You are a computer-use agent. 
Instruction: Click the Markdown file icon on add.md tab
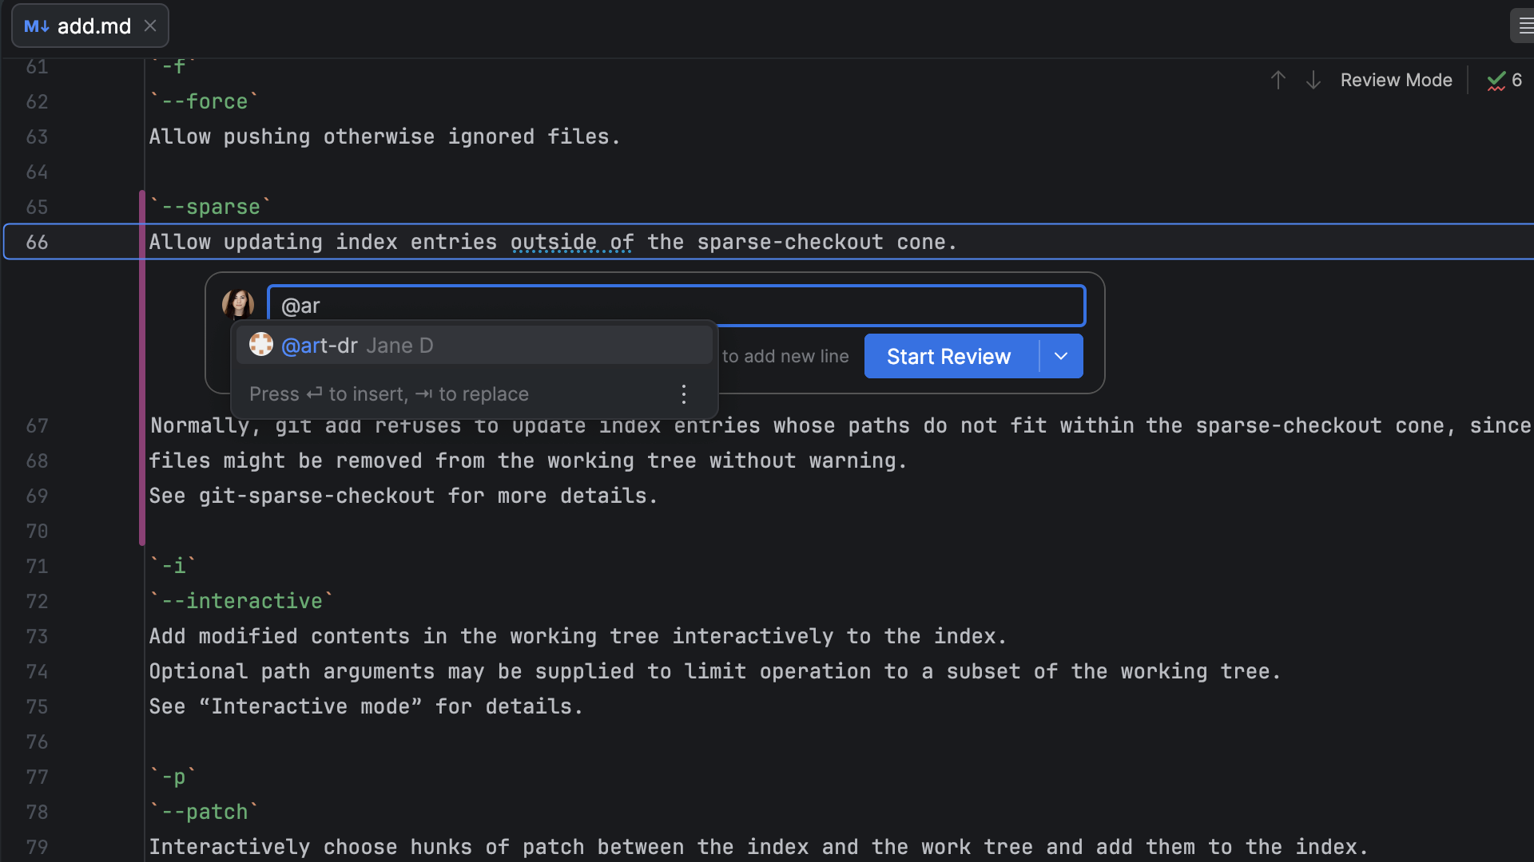pos(37,26)
